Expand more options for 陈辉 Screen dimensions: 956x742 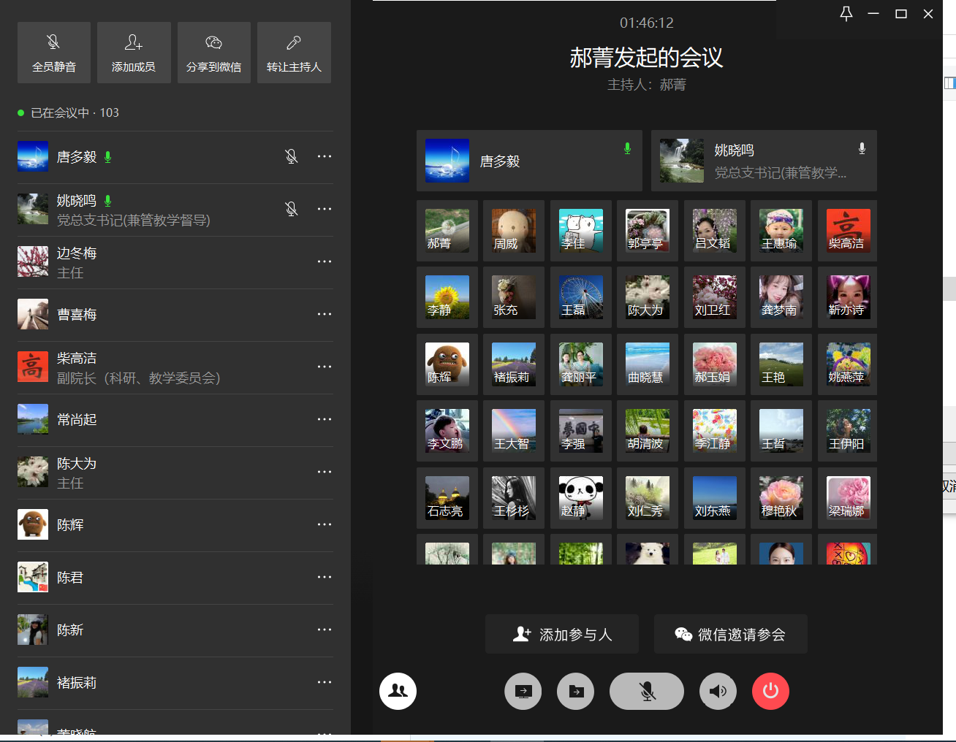point(325,524)
